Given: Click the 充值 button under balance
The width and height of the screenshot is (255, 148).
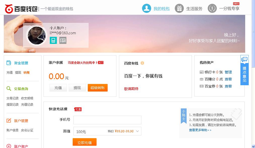Looking at the screenshot, I should 58,88.
